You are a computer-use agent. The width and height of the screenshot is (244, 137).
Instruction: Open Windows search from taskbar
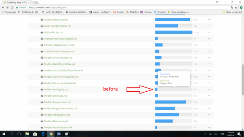(x=11, y=134)
